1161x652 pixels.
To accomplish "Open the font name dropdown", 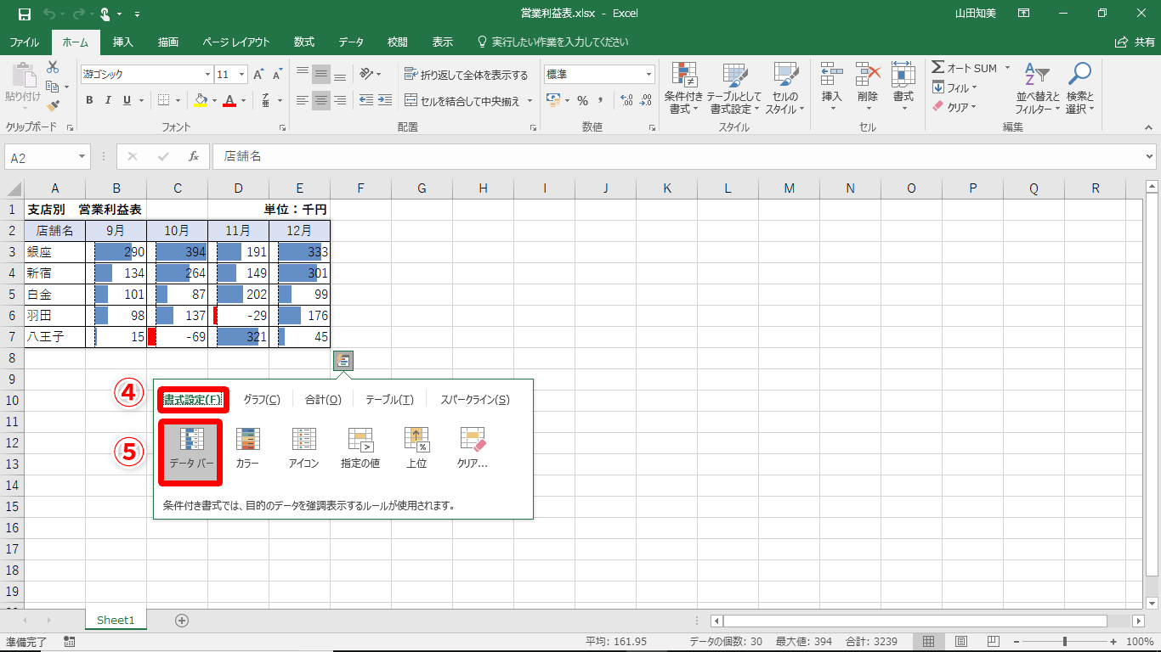I will coord(206,75).
